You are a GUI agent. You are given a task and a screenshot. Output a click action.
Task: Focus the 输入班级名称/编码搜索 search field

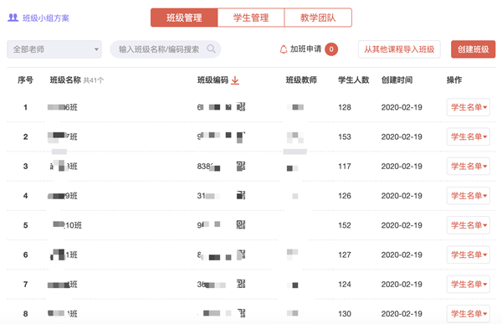click(x=166, y=49)
